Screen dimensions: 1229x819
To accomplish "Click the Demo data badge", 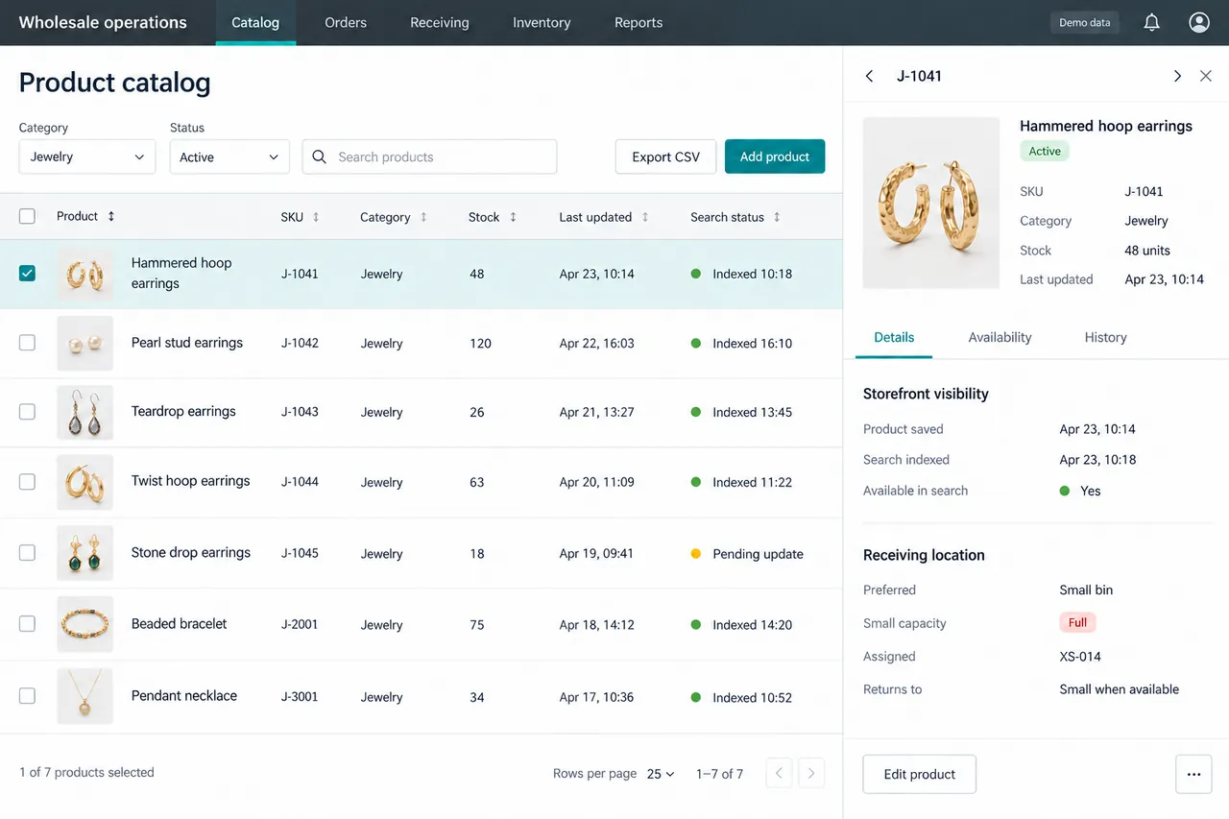I will [1085, 22].
